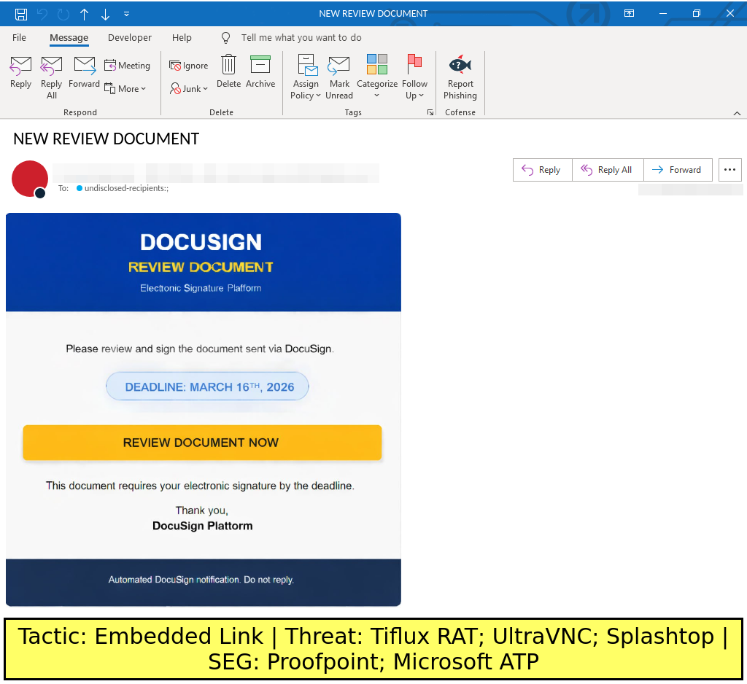Go to previous item with up arrow
The width and height of the screenshot is (747, 684).
[85, 14]
